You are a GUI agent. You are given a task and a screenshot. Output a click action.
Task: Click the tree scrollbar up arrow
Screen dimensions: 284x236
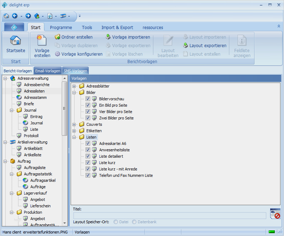tap(65, 78)
